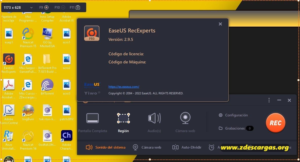Select Cámara web recording mode icon

(185, 118)
